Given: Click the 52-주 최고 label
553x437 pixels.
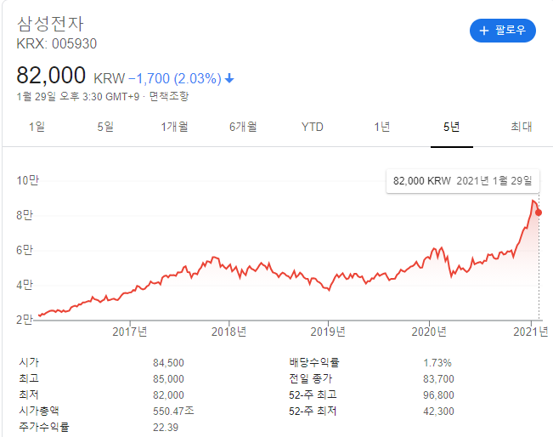Looking at the screenshot, I should (x=313, y=394).
